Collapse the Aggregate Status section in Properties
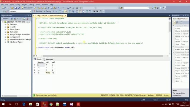 (173, 26)
